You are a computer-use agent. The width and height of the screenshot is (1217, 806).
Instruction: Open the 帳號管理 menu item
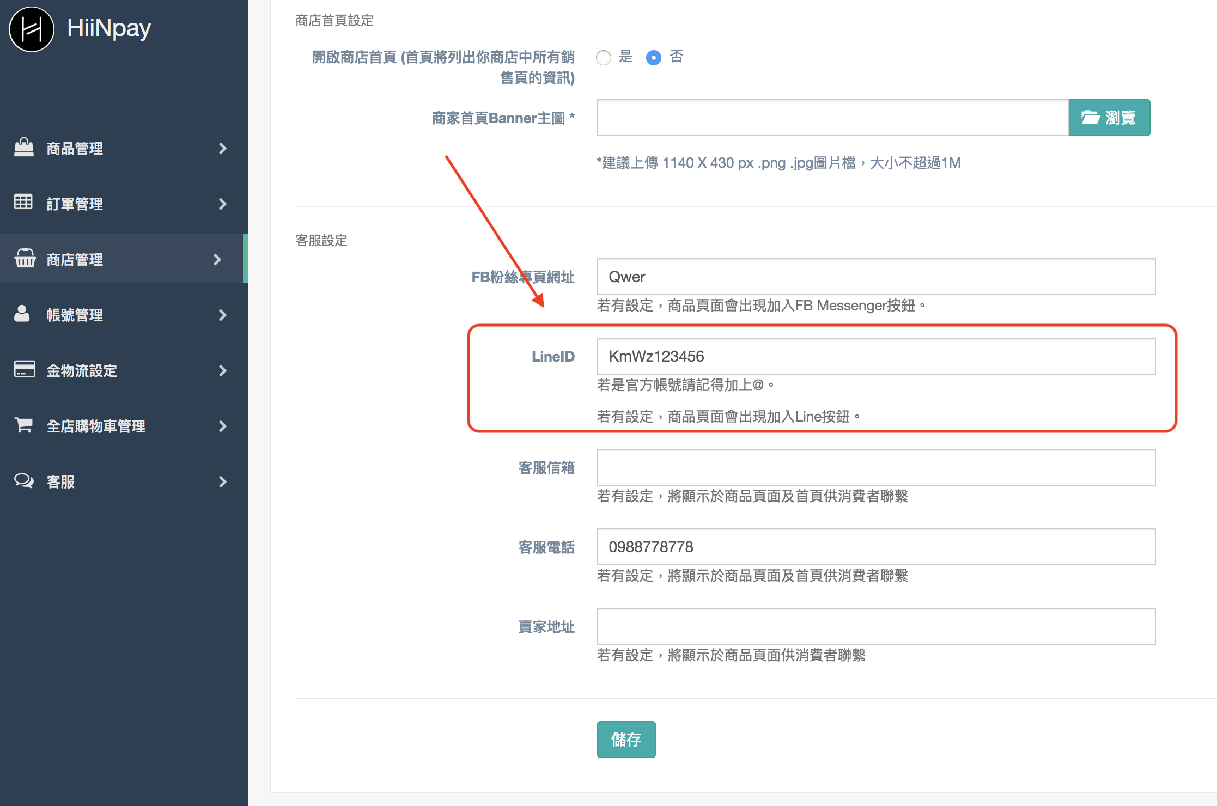tap(124, 315)
